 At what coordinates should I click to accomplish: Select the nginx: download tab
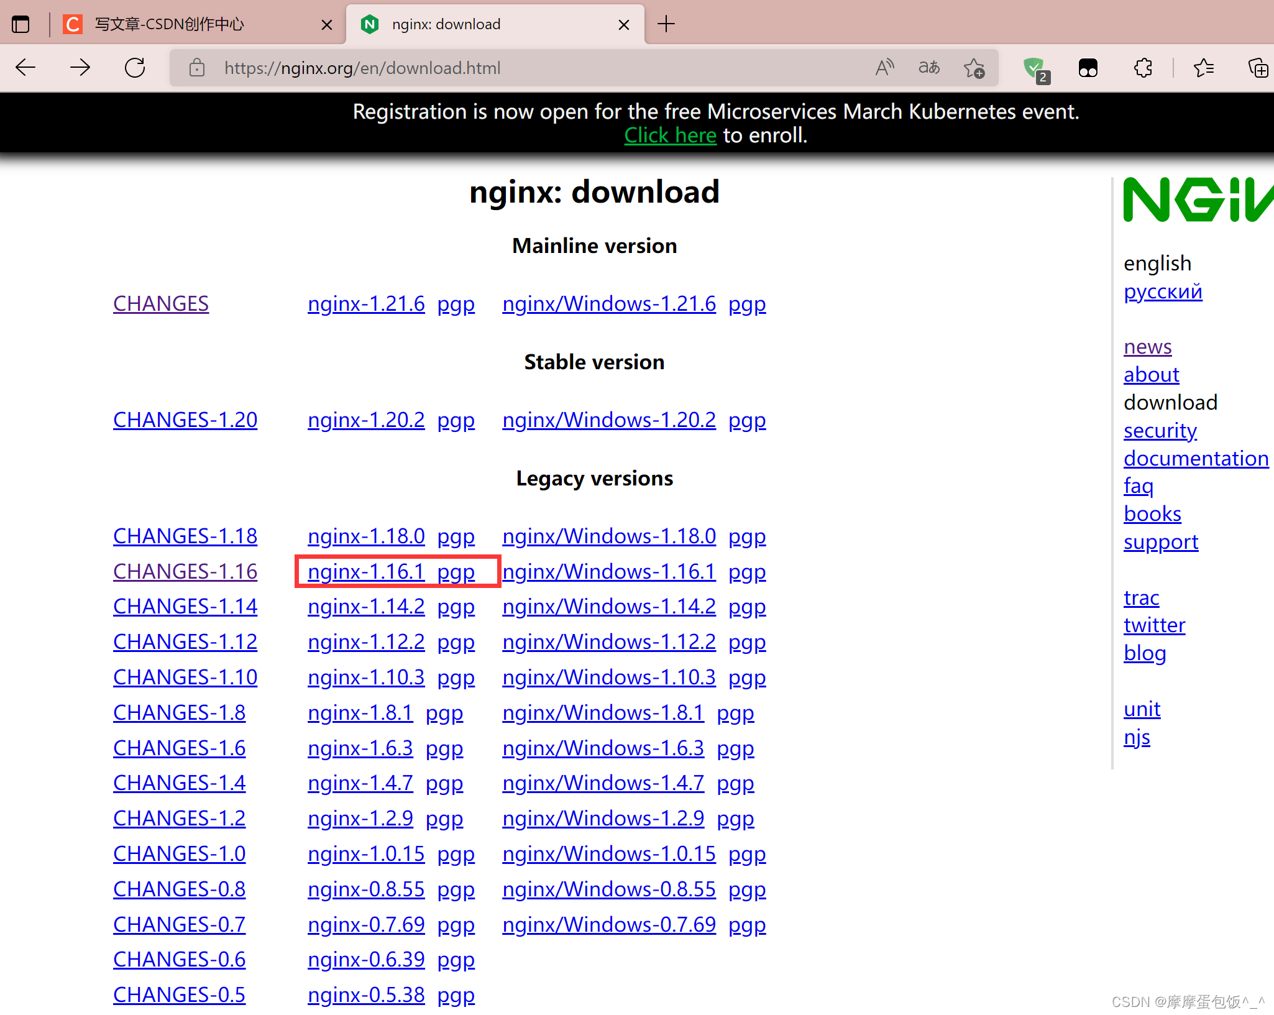(495, 24)
